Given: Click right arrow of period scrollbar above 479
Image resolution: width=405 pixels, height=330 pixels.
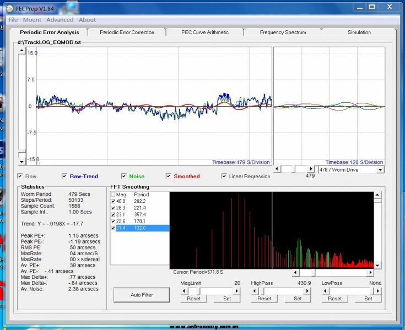Looking at the screenshot, I should (x=311, y=169).
